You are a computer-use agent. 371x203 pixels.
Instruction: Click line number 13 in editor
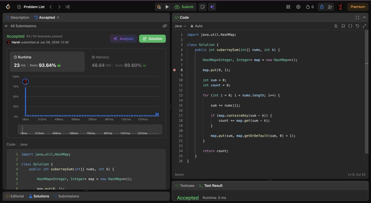click(x=181, y=95)
